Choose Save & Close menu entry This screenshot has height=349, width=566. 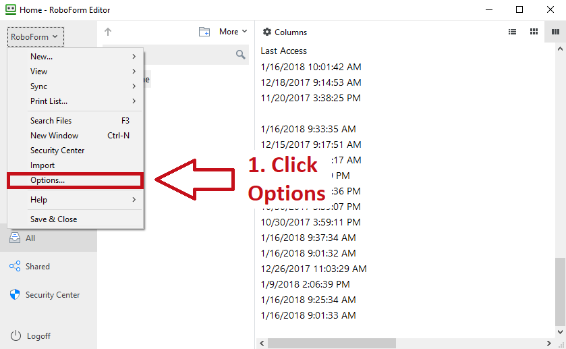pyautogui.click(x=53, y=219)
